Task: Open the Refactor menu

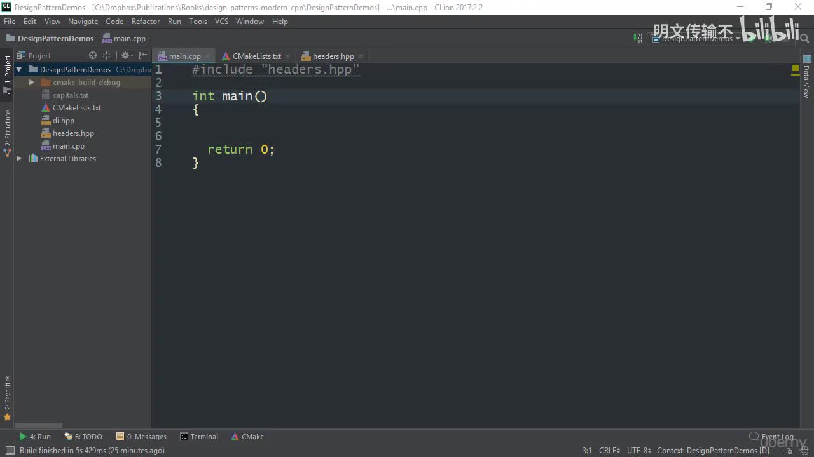Action: 146,22
